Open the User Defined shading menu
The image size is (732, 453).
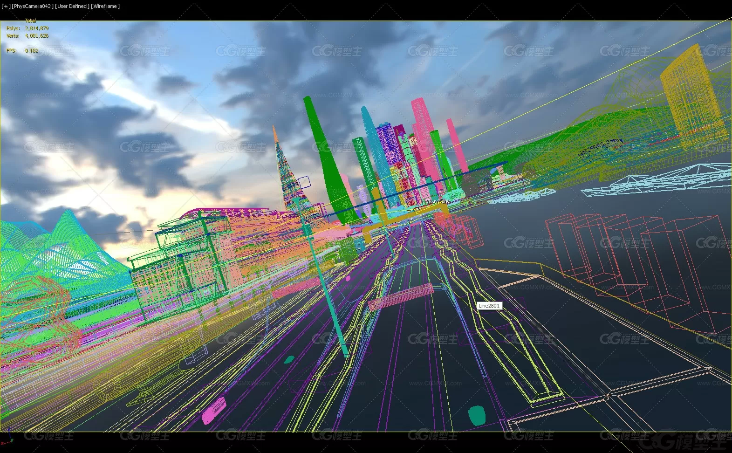pos(72,6)
